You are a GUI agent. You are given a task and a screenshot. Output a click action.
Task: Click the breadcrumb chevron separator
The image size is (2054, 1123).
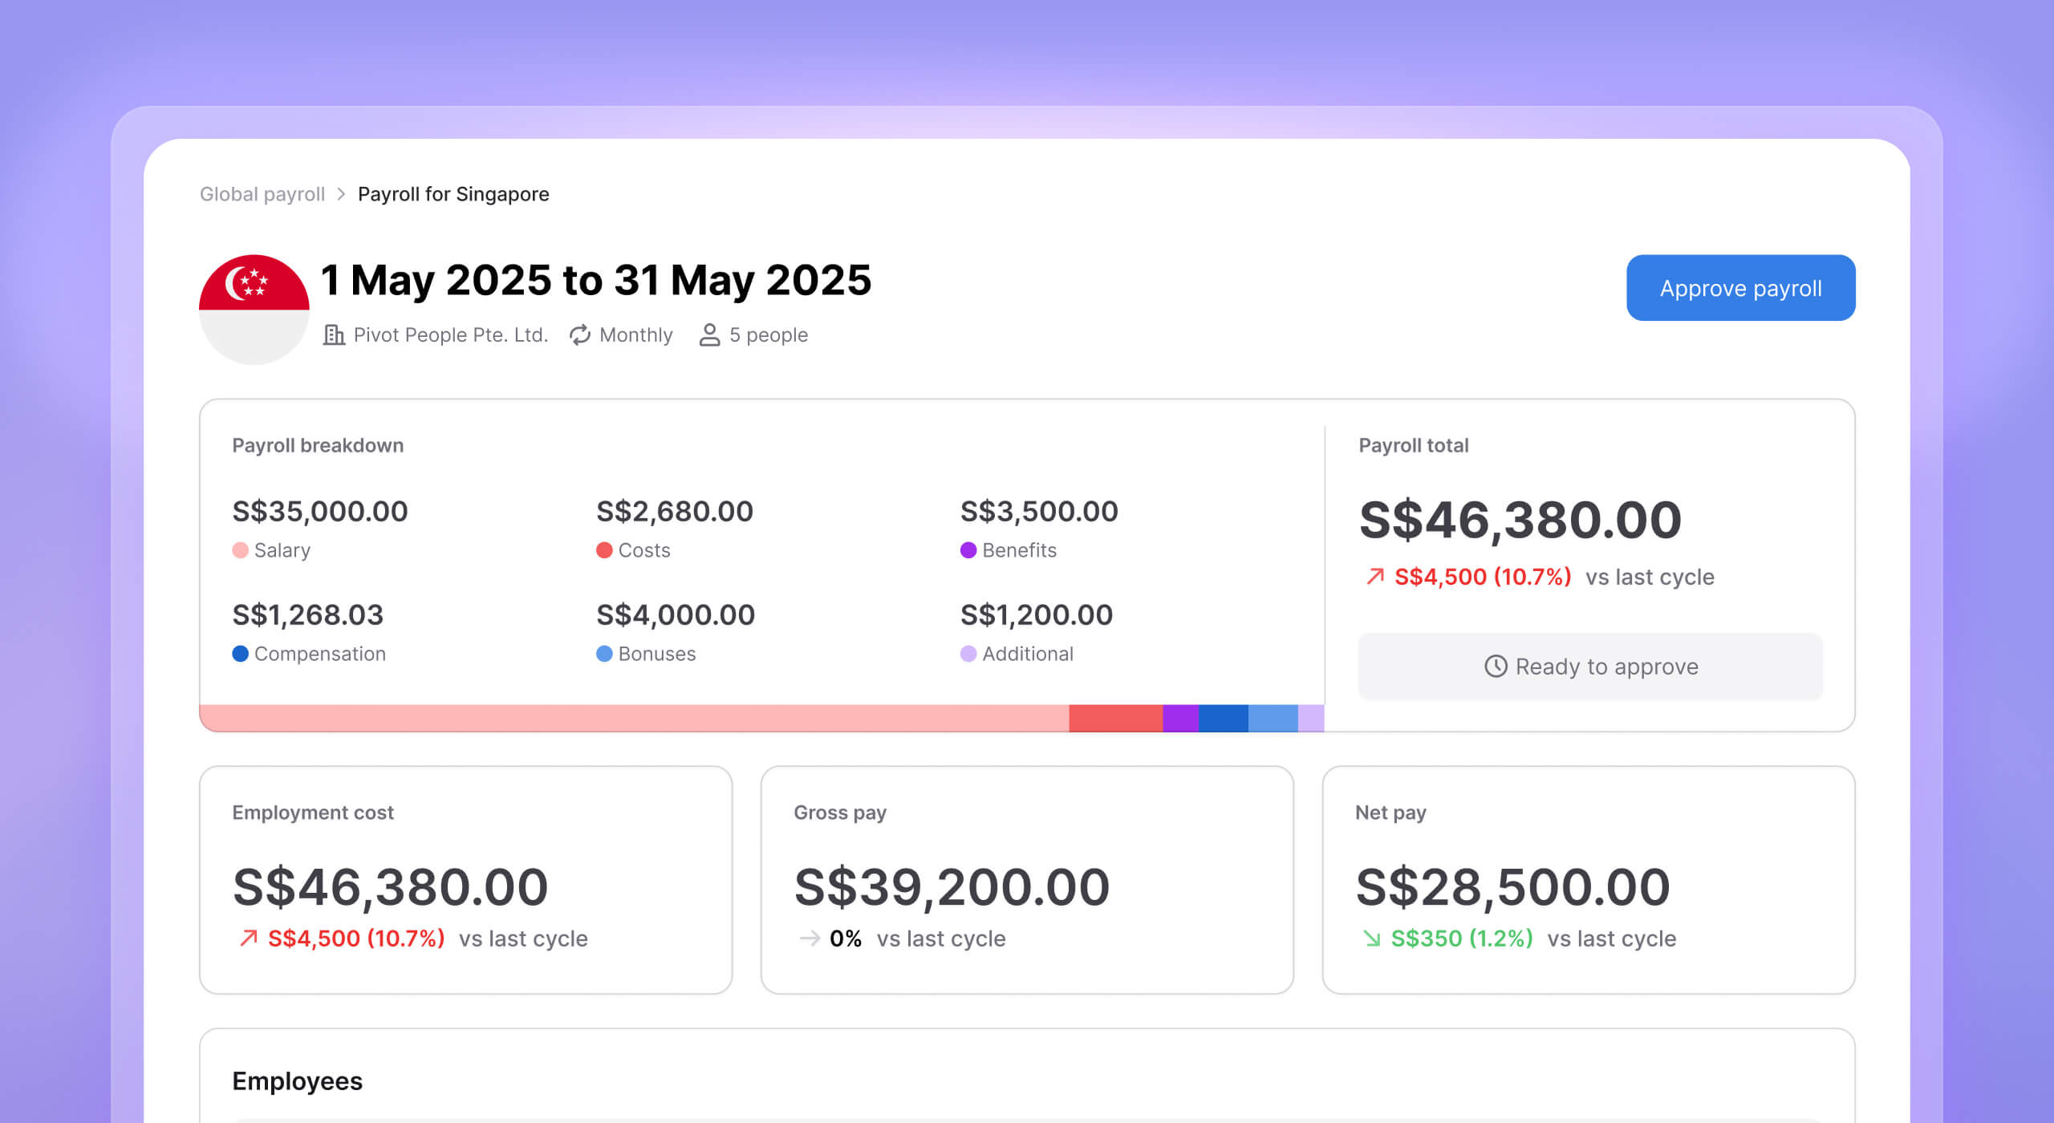(341, 194)
